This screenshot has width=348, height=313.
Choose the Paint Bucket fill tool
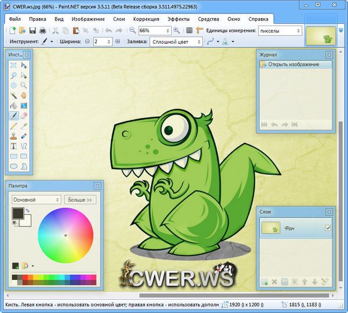pyautogui.click(x=13, y=105)
